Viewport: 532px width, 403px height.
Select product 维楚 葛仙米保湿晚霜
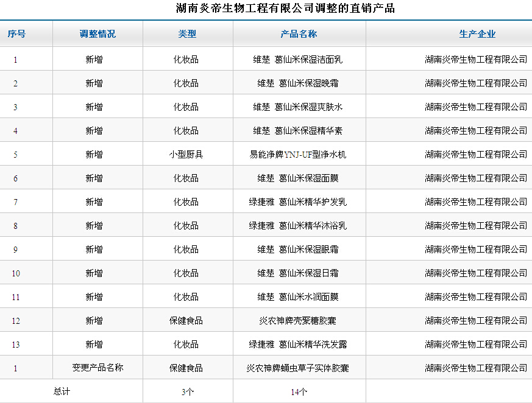click(x=298, y=83)
